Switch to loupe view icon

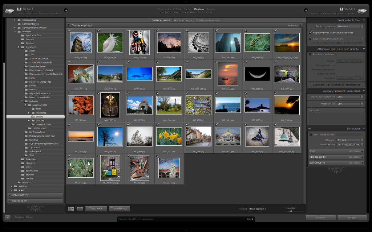80,209
